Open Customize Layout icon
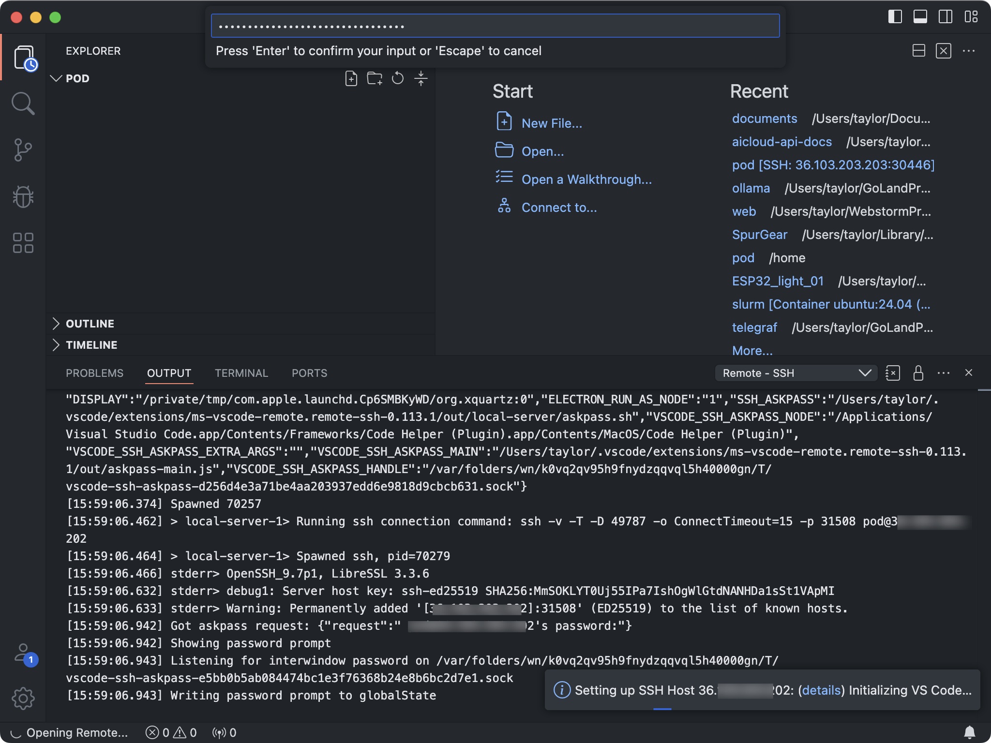Viewport: 991px width, 743px height. [971, 17]
